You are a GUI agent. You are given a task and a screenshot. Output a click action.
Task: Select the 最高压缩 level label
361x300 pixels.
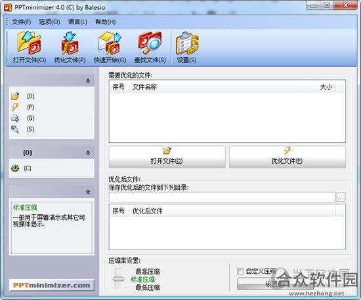tap(148, 272)
